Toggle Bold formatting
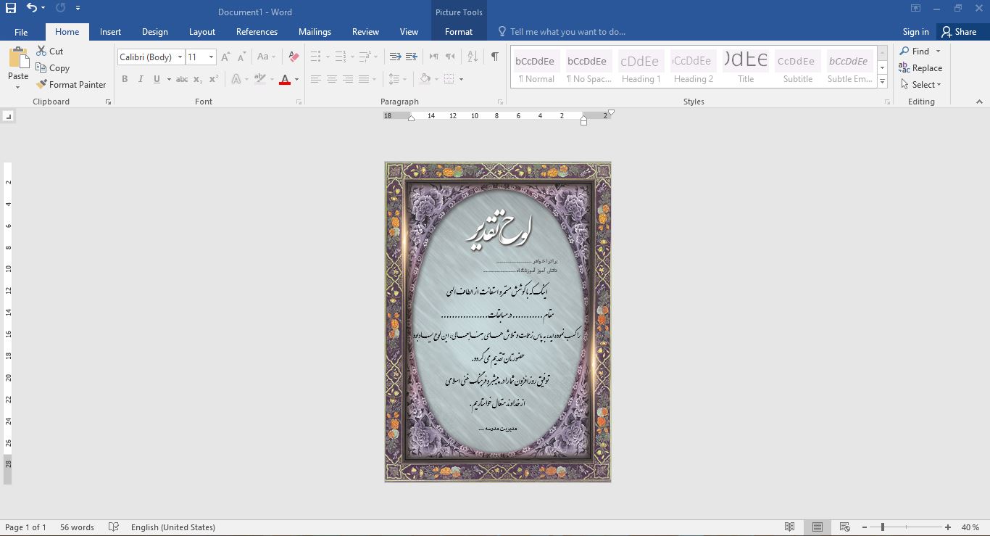This screenshot has height=536, width=990. click(125, 79)
